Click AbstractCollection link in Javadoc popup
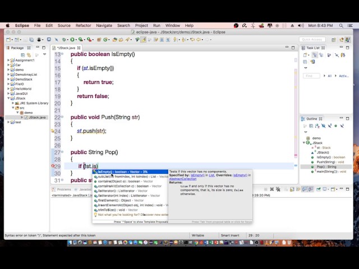Screen dimensions: 359x269 [x=183, y=179]
